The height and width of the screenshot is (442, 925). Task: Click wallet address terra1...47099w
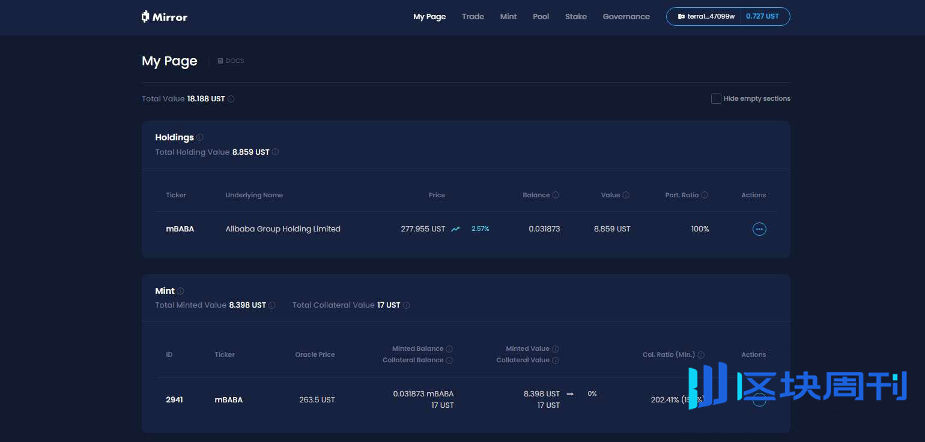[x=711, y=17]
